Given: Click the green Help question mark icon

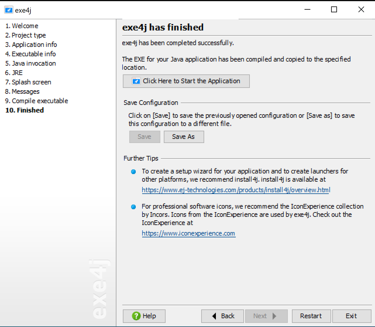Looking at the screenshot, I should click(x=136, y=316).
